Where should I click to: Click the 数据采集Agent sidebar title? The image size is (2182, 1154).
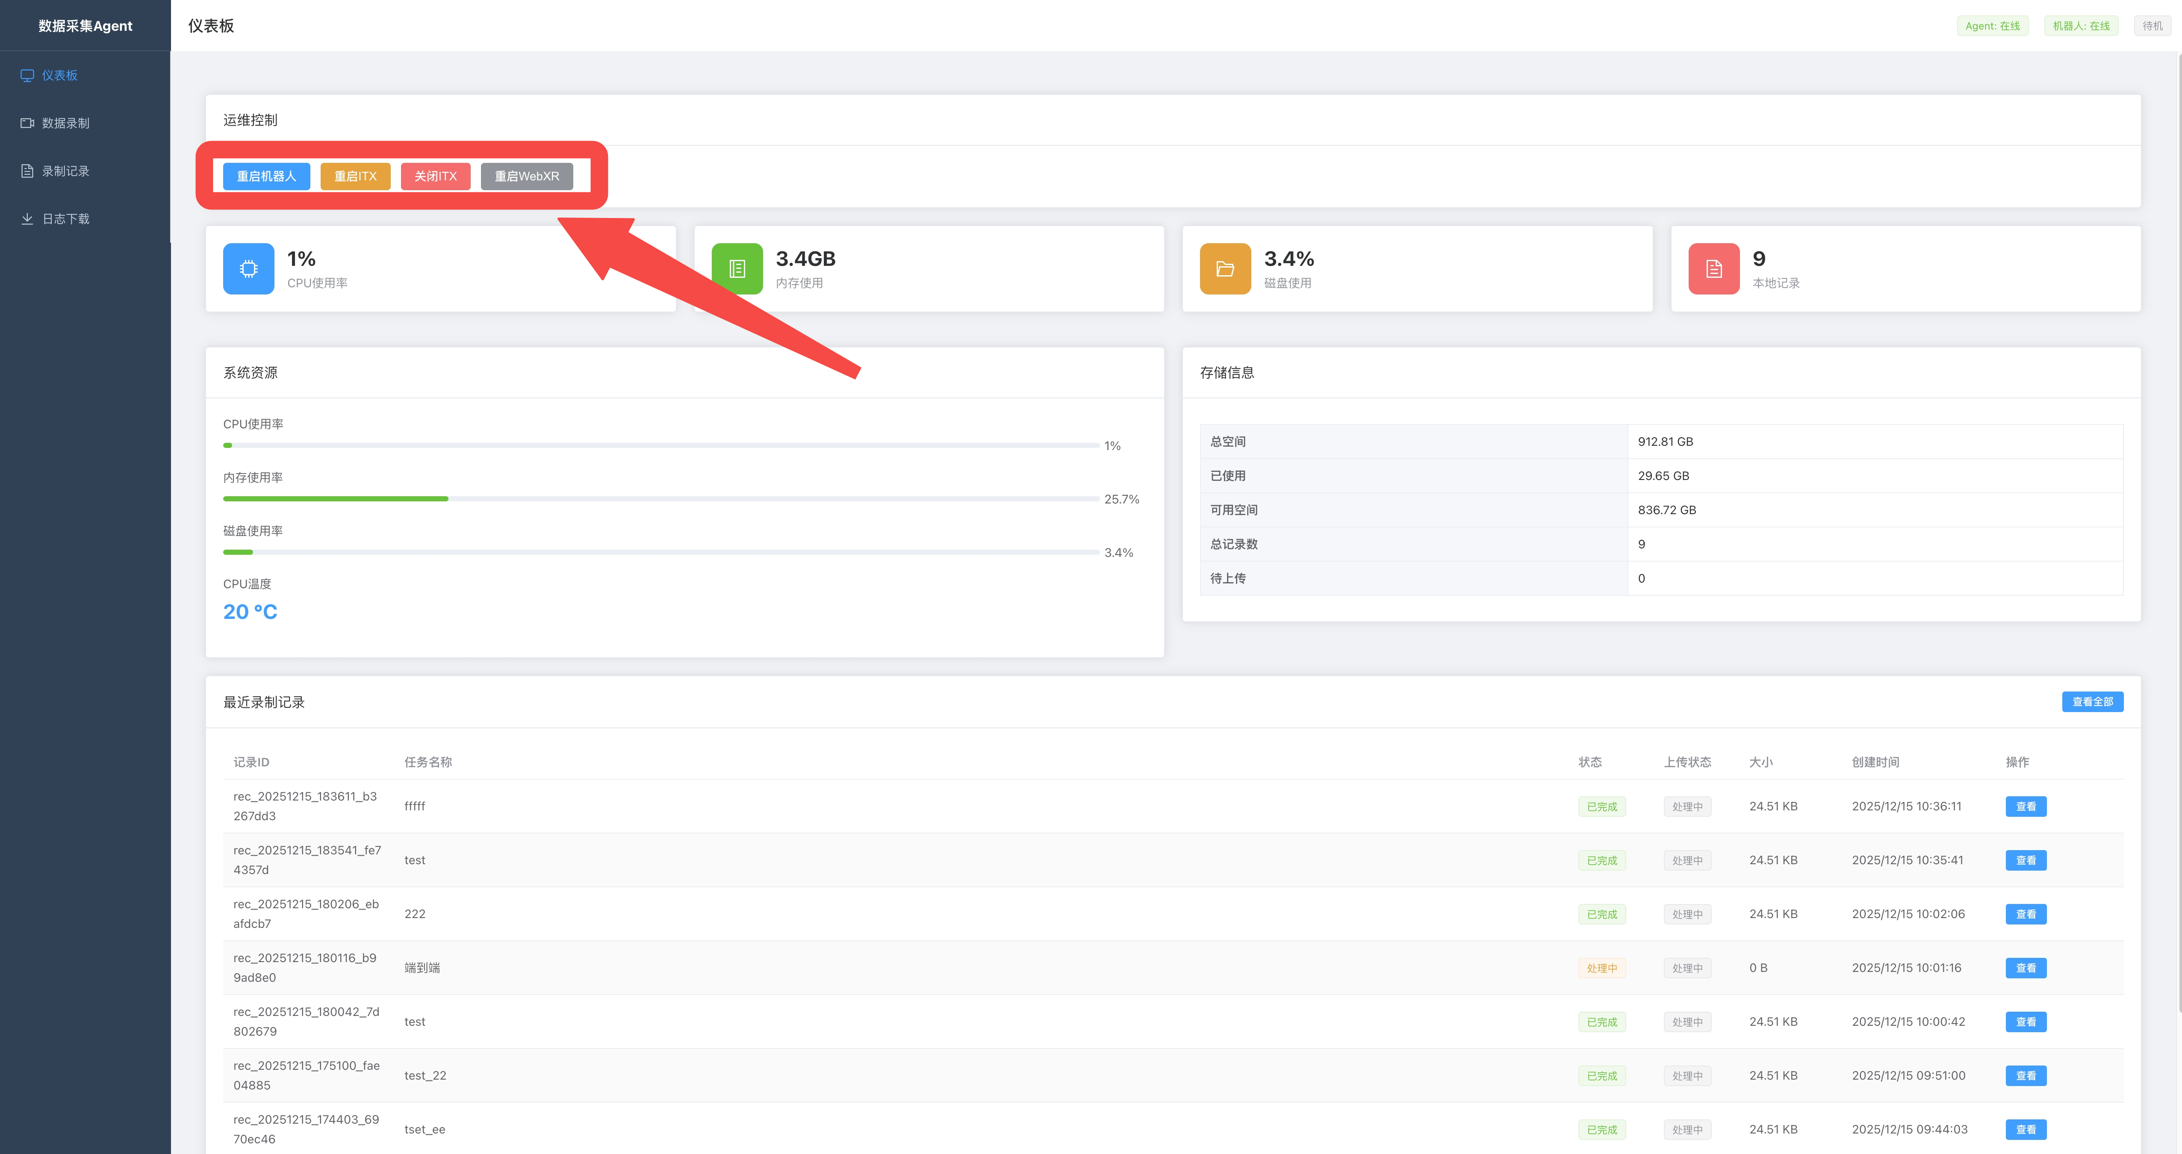click(85, 26)
